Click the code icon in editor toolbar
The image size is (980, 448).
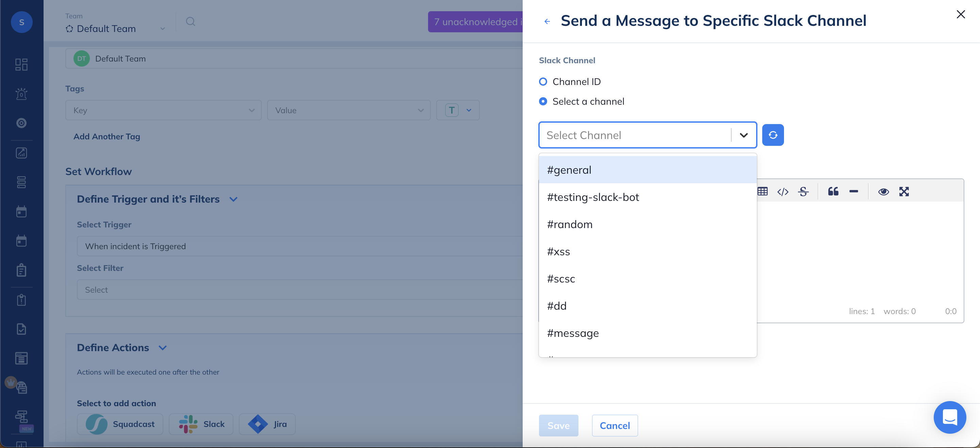pos(783,191)
